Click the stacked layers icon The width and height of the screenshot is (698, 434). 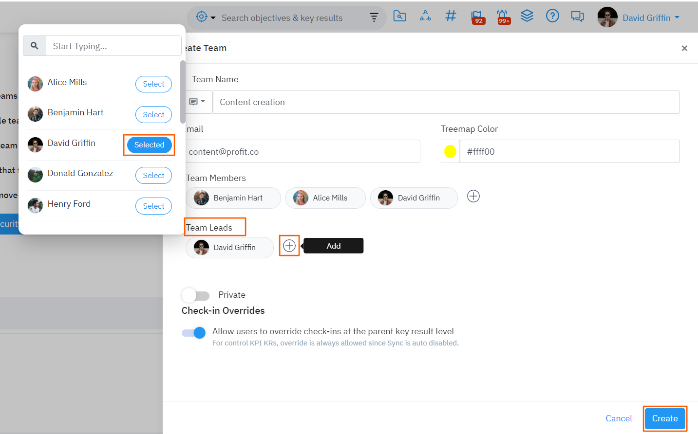527,16
